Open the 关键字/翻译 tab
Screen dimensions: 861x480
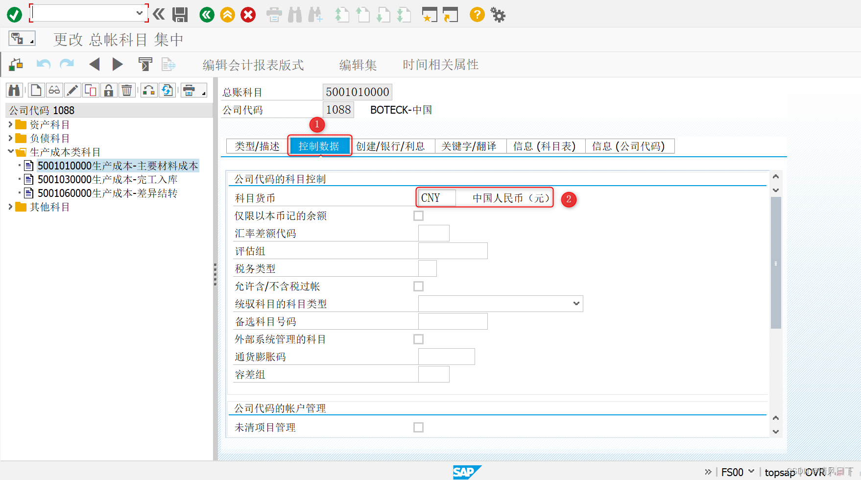(x=469, y=145)
